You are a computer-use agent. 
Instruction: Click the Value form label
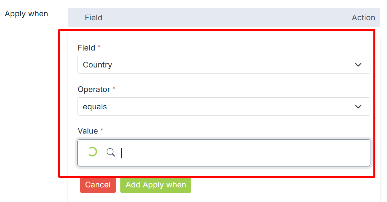[88, 131]
